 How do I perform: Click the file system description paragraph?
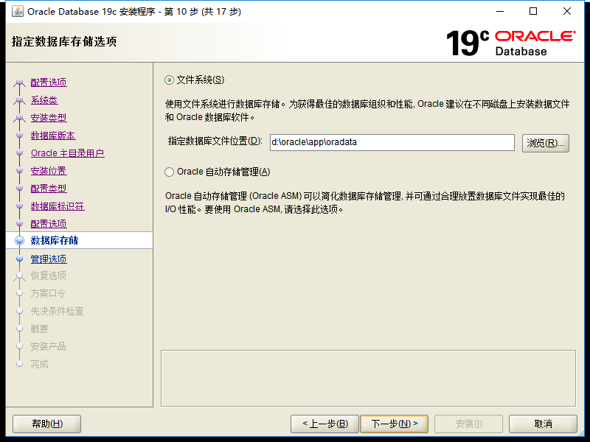point(367,110)
